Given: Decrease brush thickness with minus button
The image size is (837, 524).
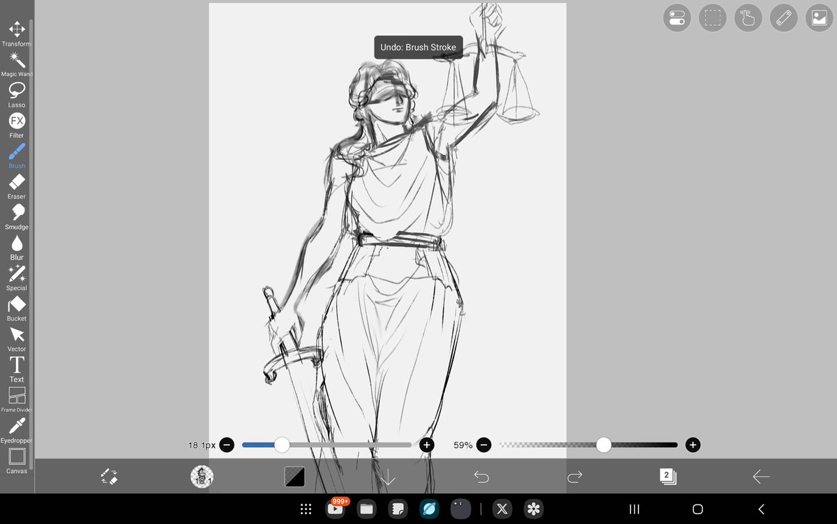Looking at the screenshot, I should [x=227, y=444].
